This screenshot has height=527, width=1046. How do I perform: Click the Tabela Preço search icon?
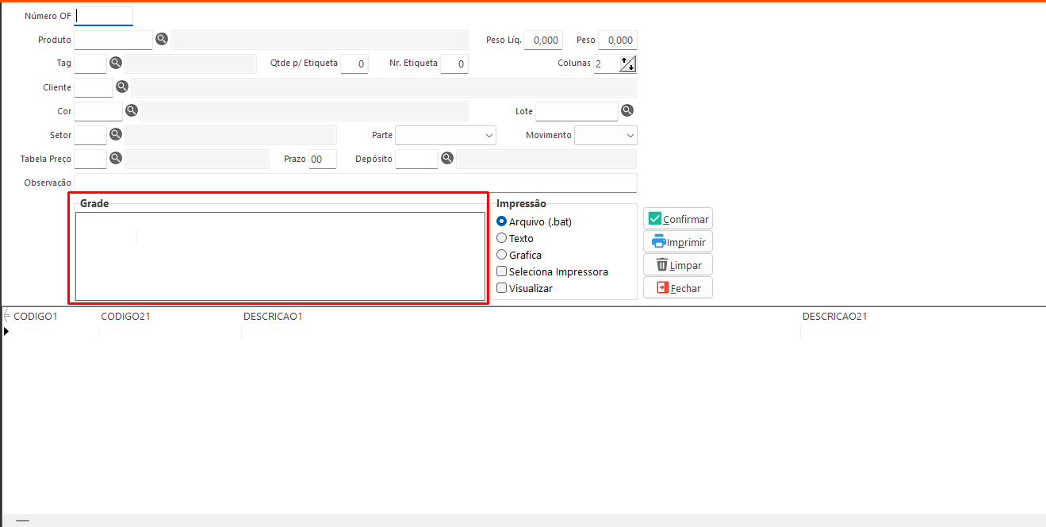(116, 158)
